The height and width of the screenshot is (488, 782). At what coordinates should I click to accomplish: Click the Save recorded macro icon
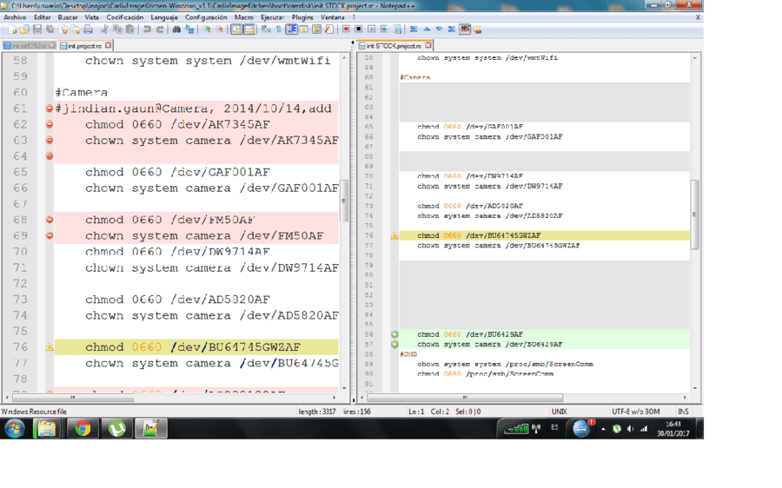coord(397,30)
